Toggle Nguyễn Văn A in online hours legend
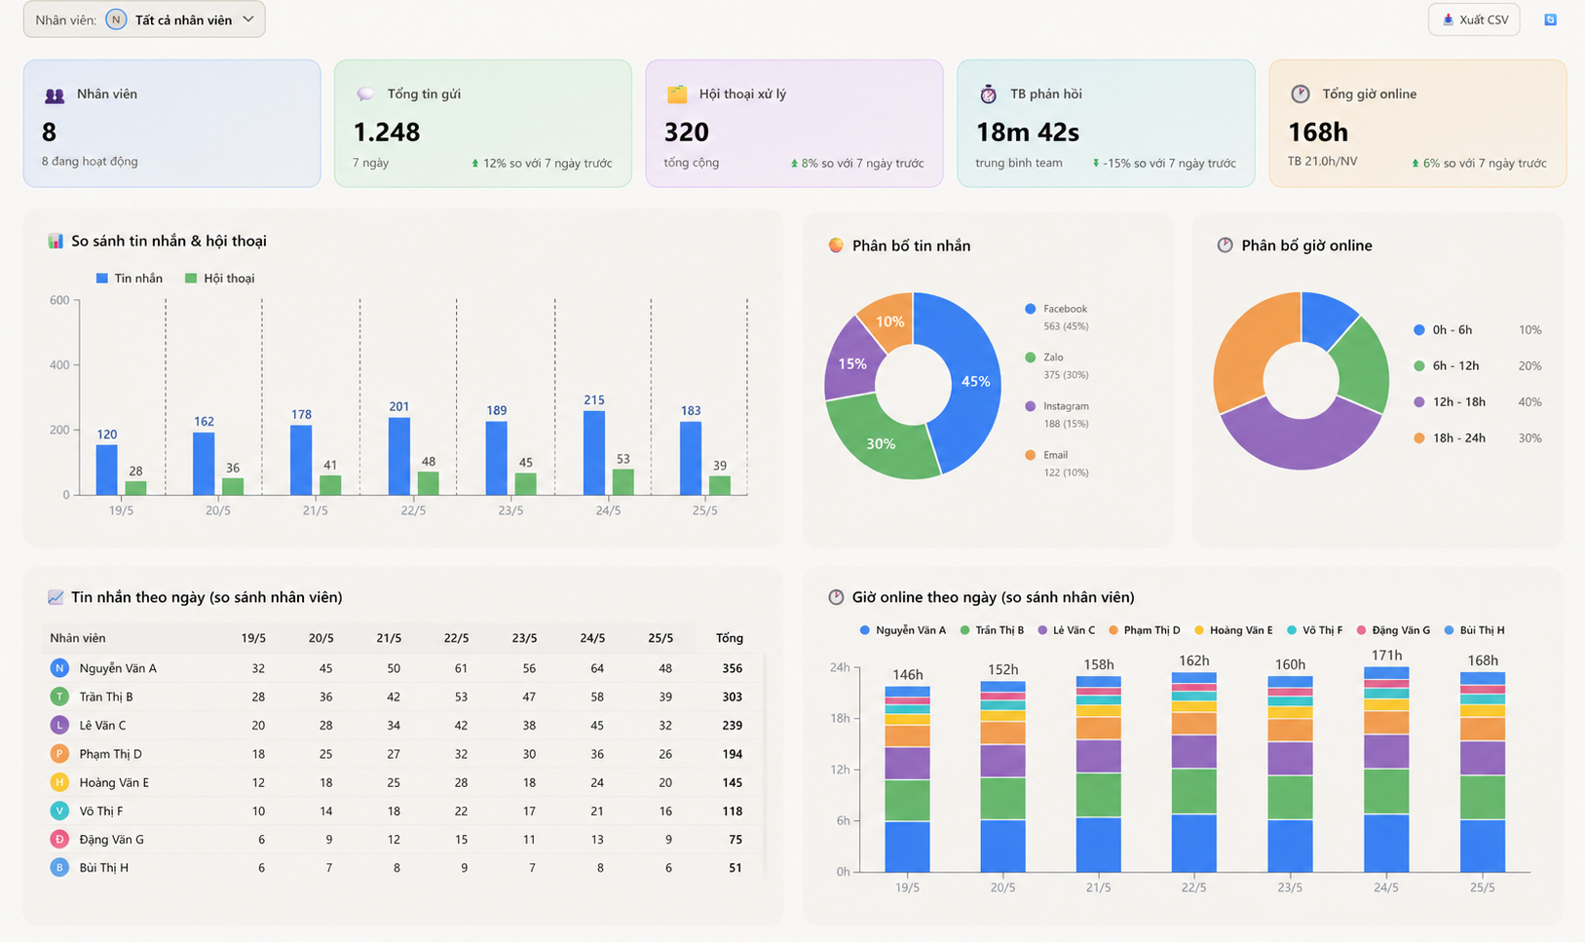 click(903, 630)
